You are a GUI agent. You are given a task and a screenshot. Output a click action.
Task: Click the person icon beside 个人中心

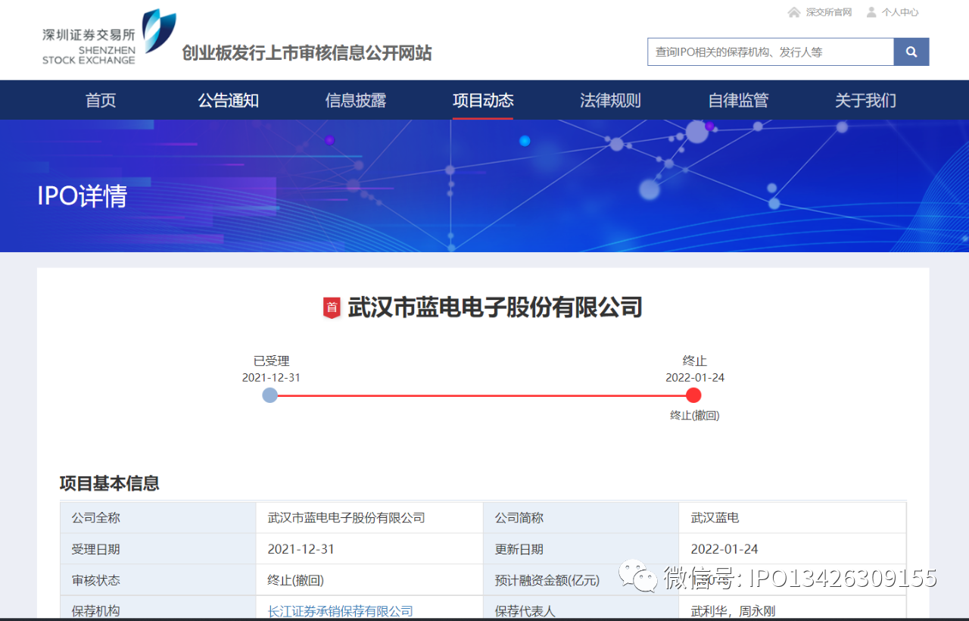click(871, 12)
